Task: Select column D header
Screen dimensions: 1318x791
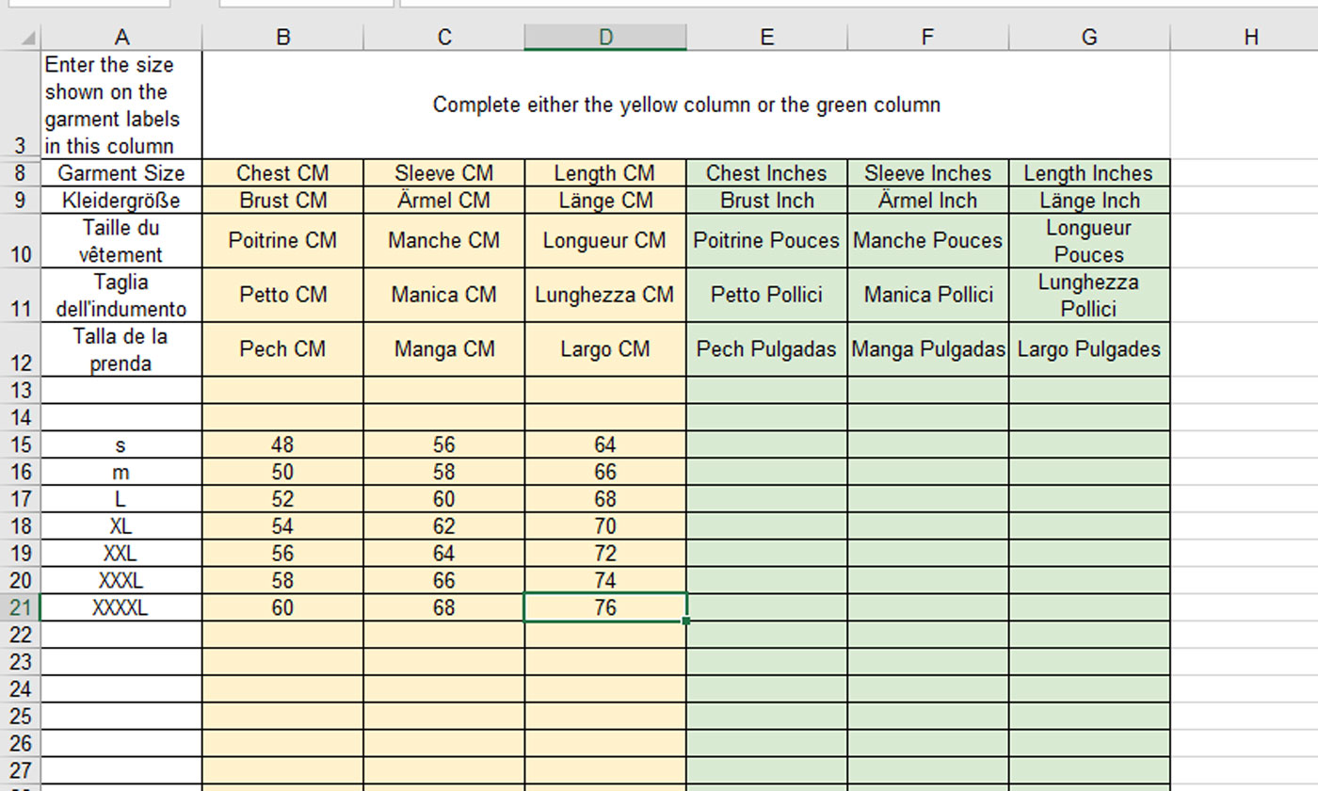Action: coord(605,37)
